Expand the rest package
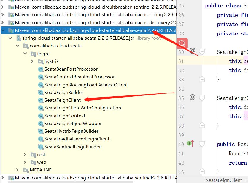The width and height of the screenshot is (248, 183). pyautogui.click(x=25, y=154)
